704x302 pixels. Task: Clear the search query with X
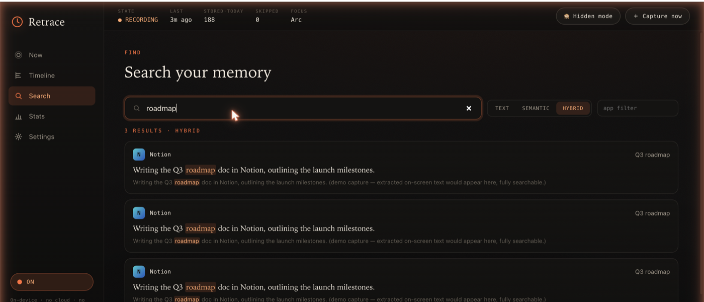point(469,108)
